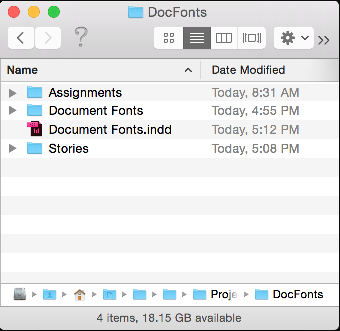Image resolution: width=340 pixels, height=331 pixels.
Task: Click the question mark toolbar icon
Action: pyautogui.click(x=81, y=37)
